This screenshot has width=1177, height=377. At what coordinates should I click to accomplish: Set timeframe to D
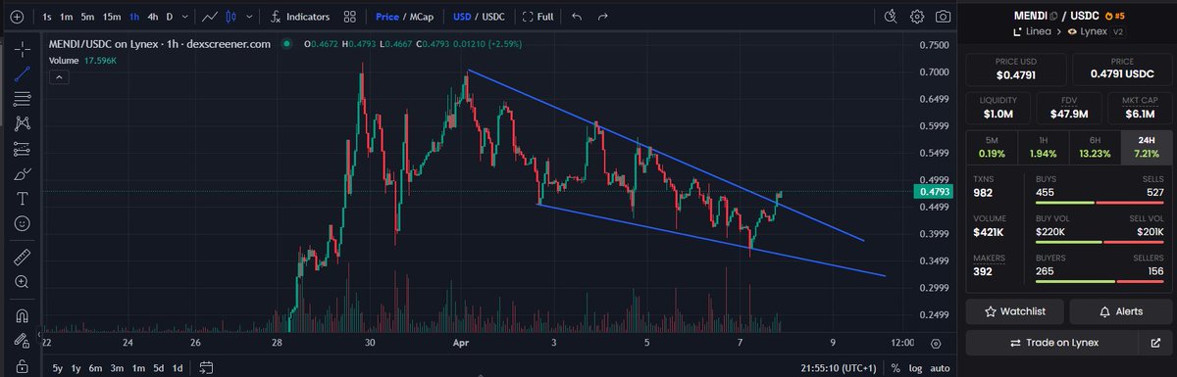coord(170,17)
